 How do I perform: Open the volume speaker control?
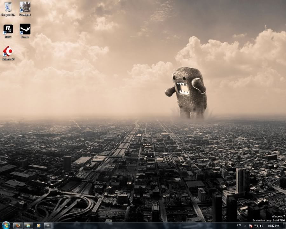coord(261,226)
